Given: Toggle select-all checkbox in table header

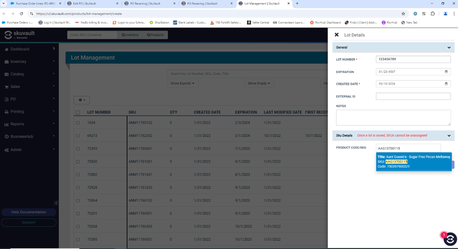Looking at the screenshot, I should (x=78, y=113).
